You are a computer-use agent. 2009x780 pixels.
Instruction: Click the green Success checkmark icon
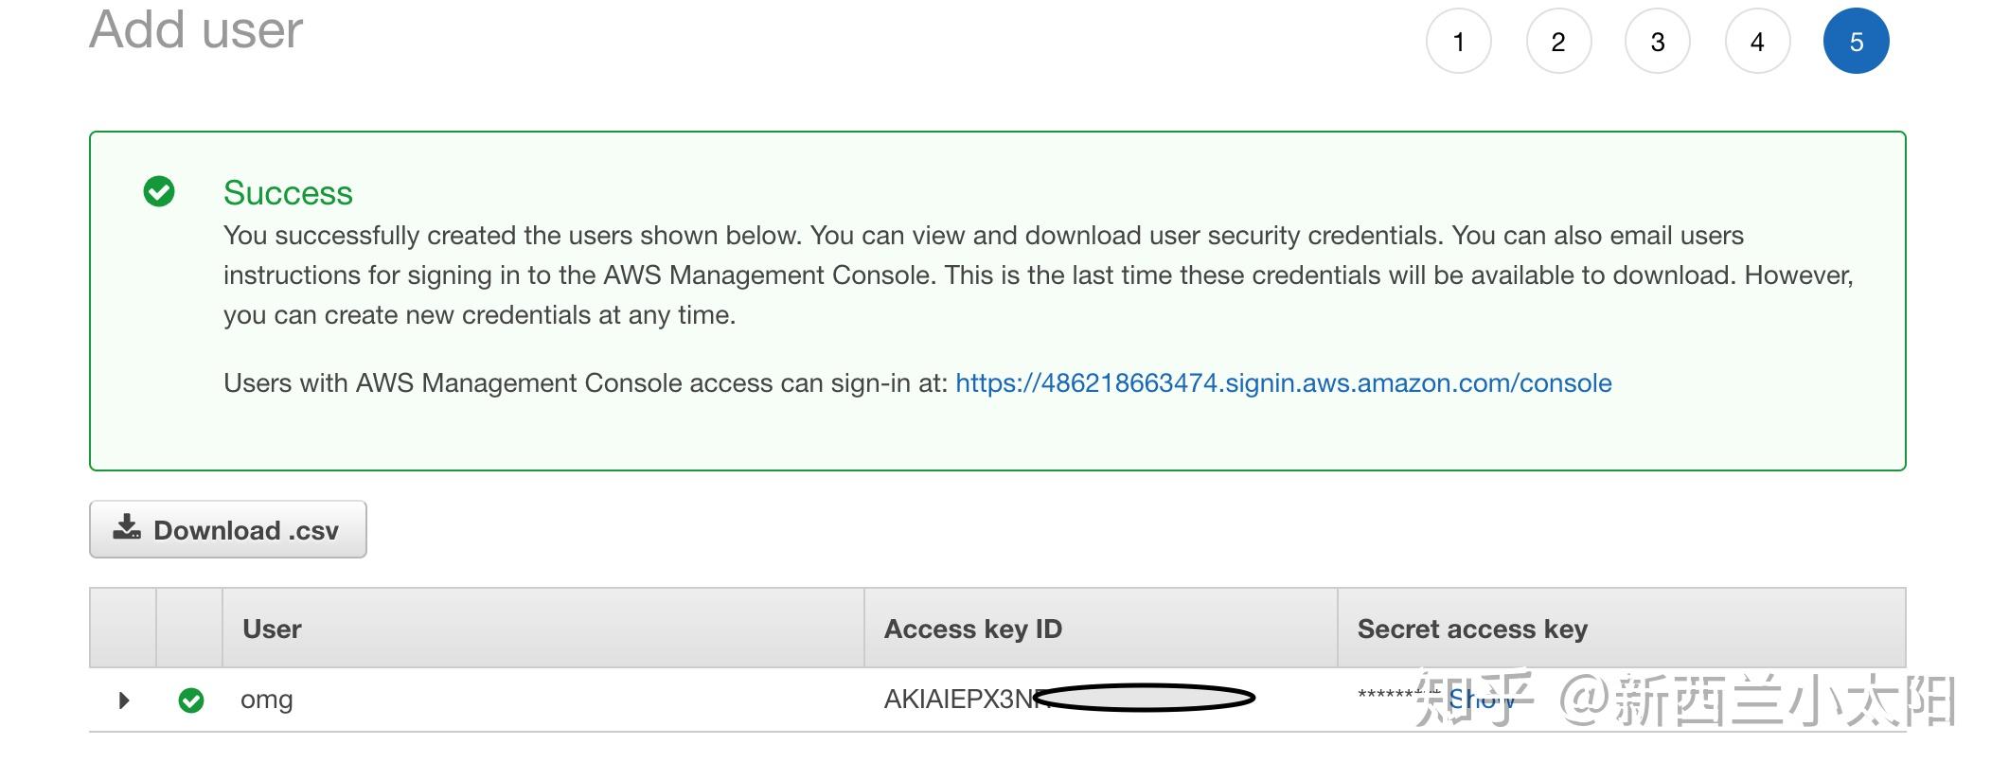[x=159, y=191]
